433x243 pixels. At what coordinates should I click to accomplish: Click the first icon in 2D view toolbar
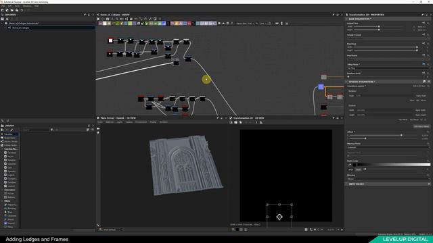point(231,122)
